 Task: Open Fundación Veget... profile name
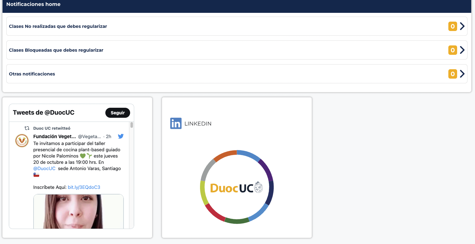55,137
